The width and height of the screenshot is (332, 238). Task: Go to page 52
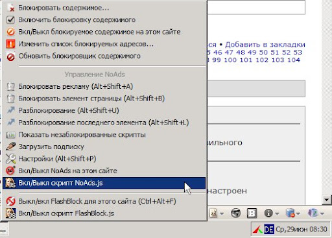click(x=286, y=53)
